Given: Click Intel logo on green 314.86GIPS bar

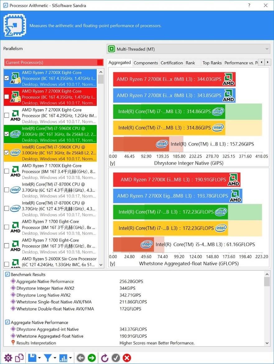Looking at the screenshot, I should click(x=218, y=111).
